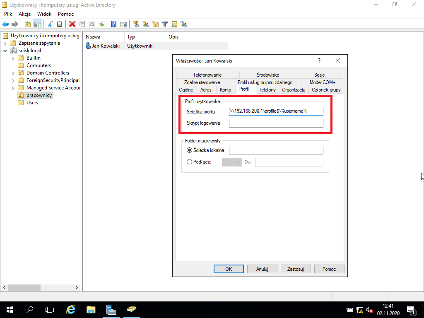Screen dimensions: 424x318
Task: Open the Akcja menu
Action: (x=24, y=14)
